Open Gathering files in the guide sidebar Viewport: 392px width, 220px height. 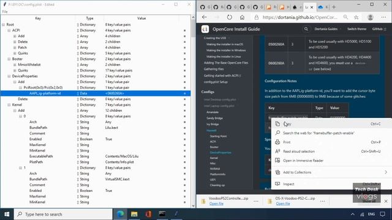[x=214, y=69]
